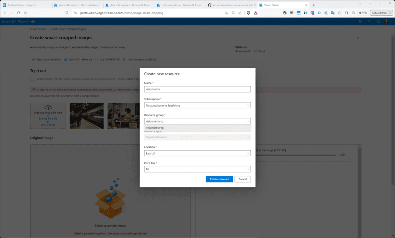This screenshot has height=238, width=395.
Task: Click Browse for a file link
Action: click(x=48, y=119)
